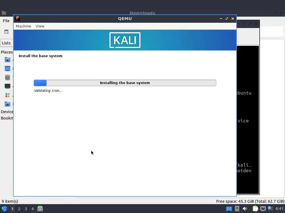Open the clipboard manager tray icon

click(255, 209)
